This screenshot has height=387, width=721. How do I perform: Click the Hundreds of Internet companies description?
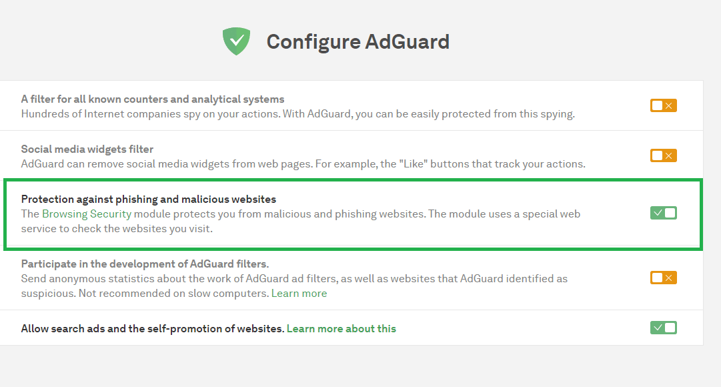click(298, 113)
